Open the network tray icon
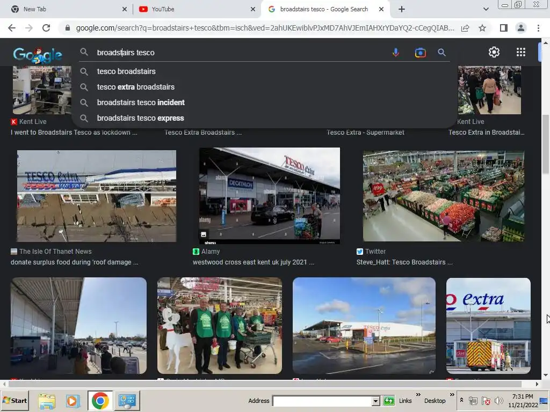The width and height of the screenshot is (550, 412). pos(473,401)
